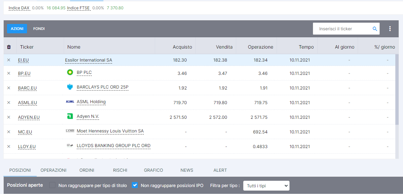The height and width of the screenshot is (194, 403).
Task: Open the OPERAZIONI tab
Action: point(53,170)
